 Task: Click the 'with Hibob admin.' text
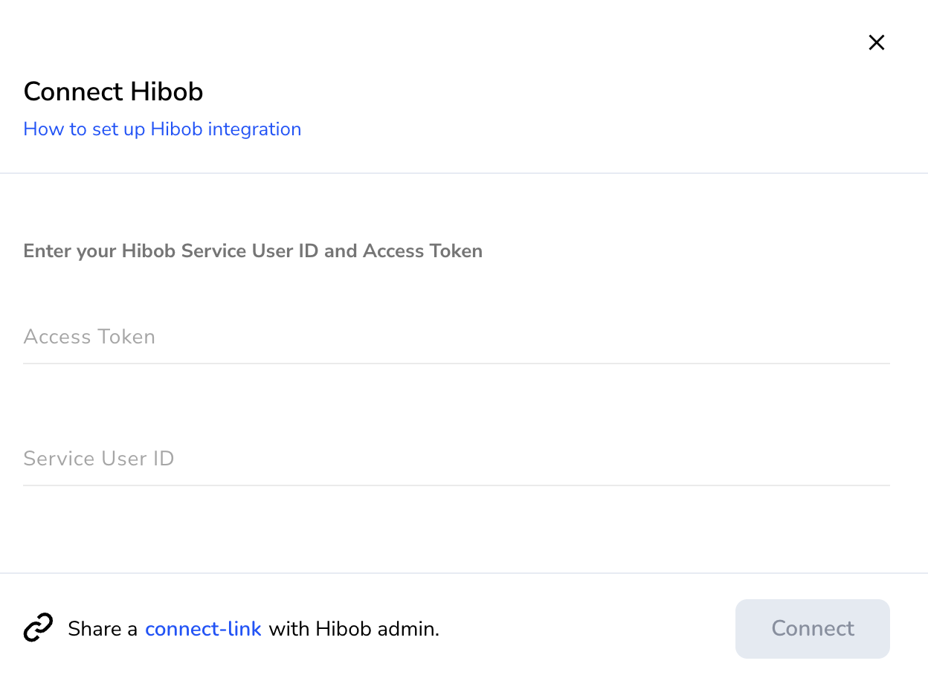(354, 629)
